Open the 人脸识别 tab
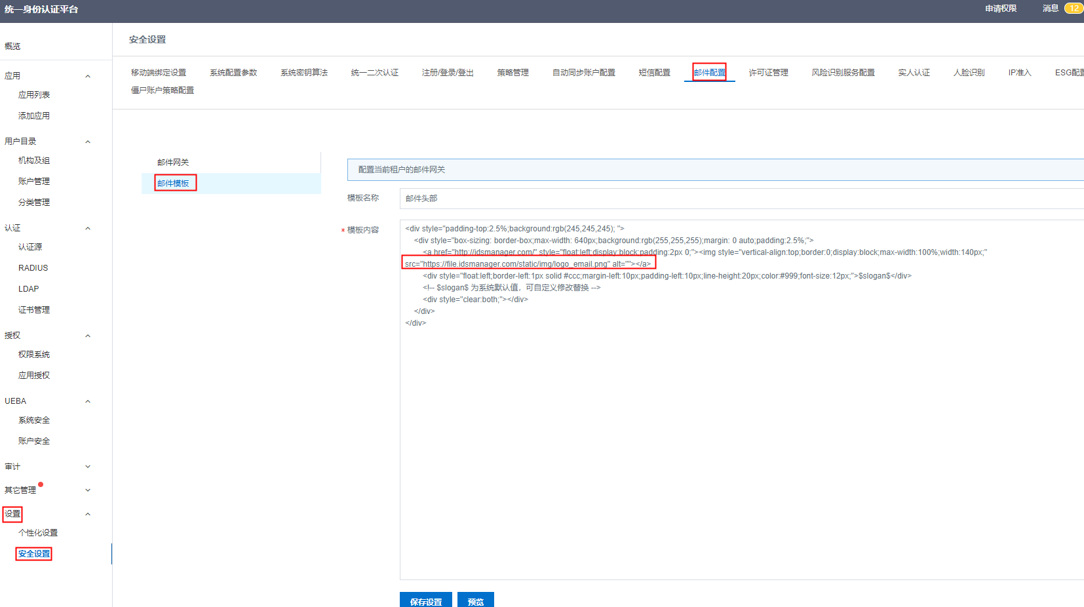The height and width of the screenshot is (607, 1084). pyautogui.click(x=969, y=72)
